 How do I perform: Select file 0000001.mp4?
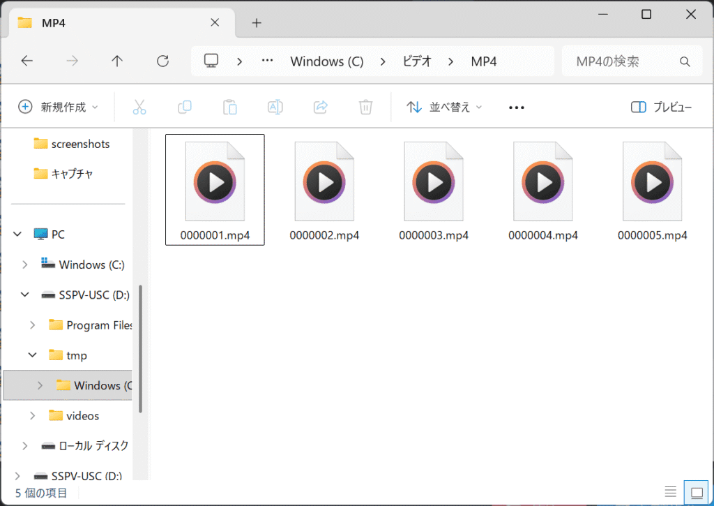click(x=215, y=190)
